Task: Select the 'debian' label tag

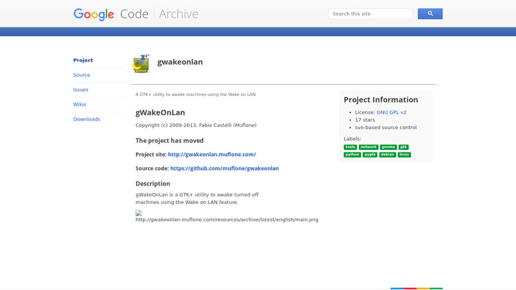Action: click(388, 155)
